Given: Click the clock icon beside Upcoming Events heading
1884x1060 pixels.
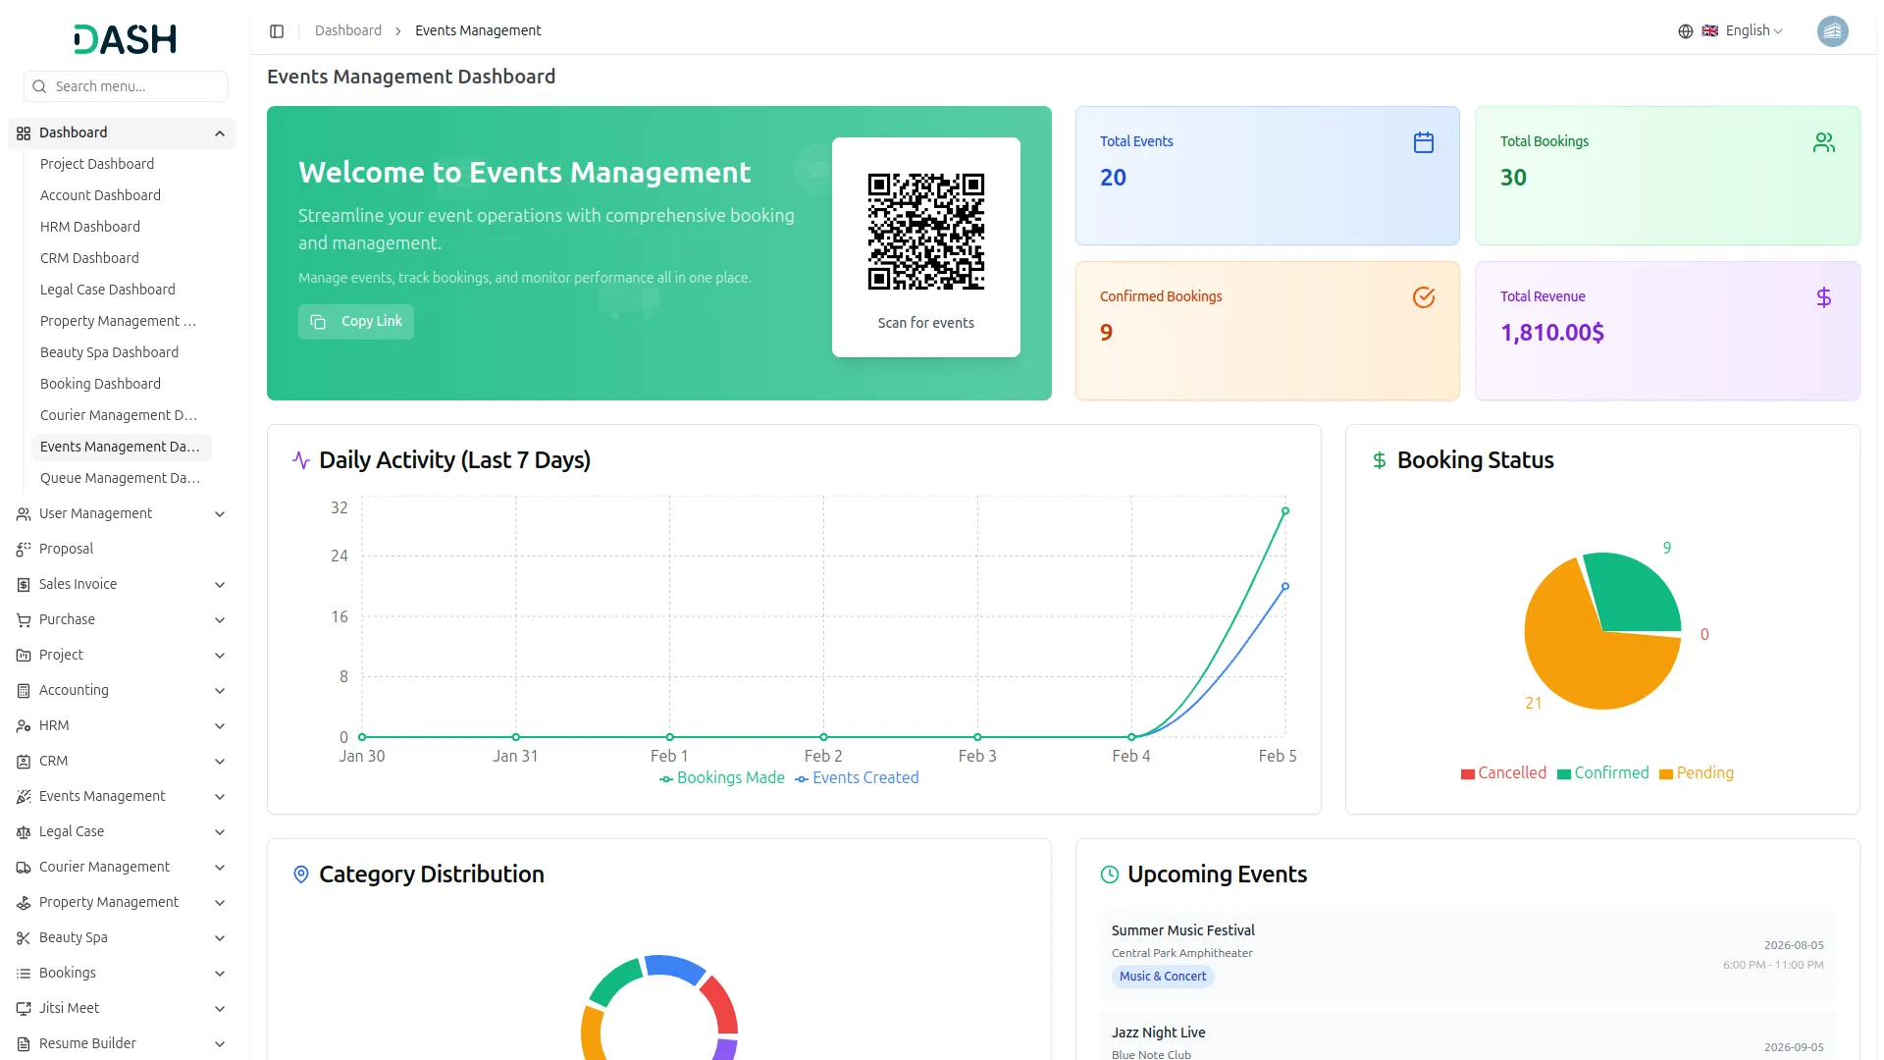Looking at the screenshot, I should [1109, 874].
